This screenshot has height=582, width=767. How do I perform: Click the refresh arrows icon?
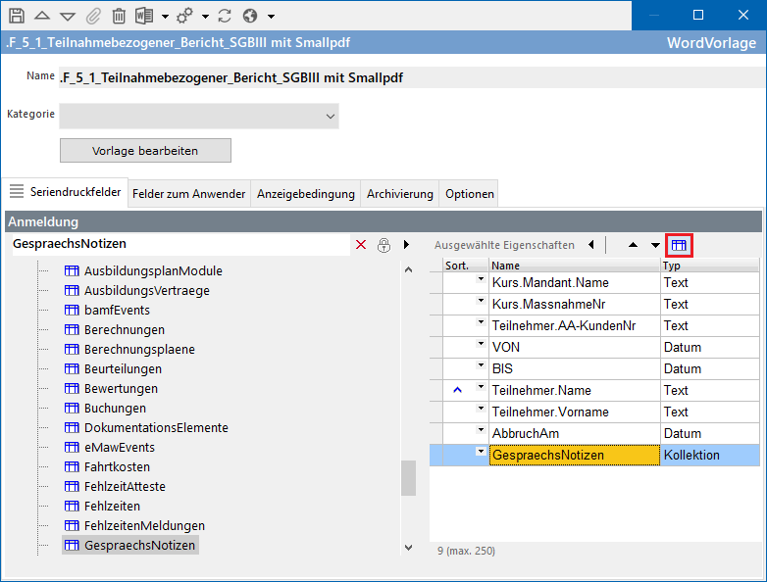click(x=225, y=16)
